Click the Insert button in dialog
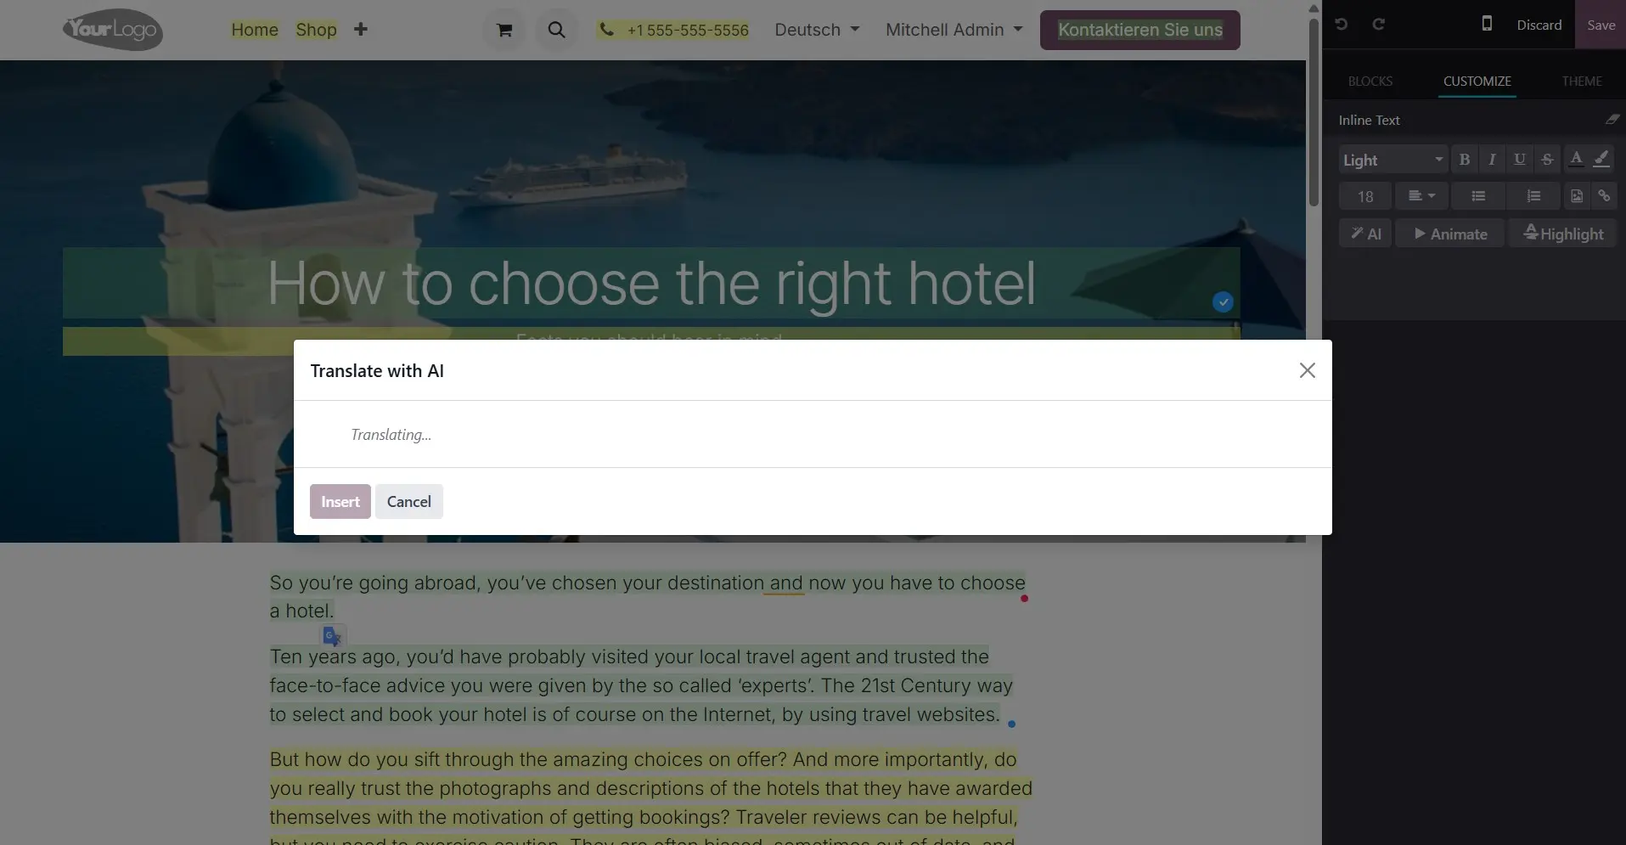The height and width of the screenshot is (845, 1626). [x=340, y=502]
